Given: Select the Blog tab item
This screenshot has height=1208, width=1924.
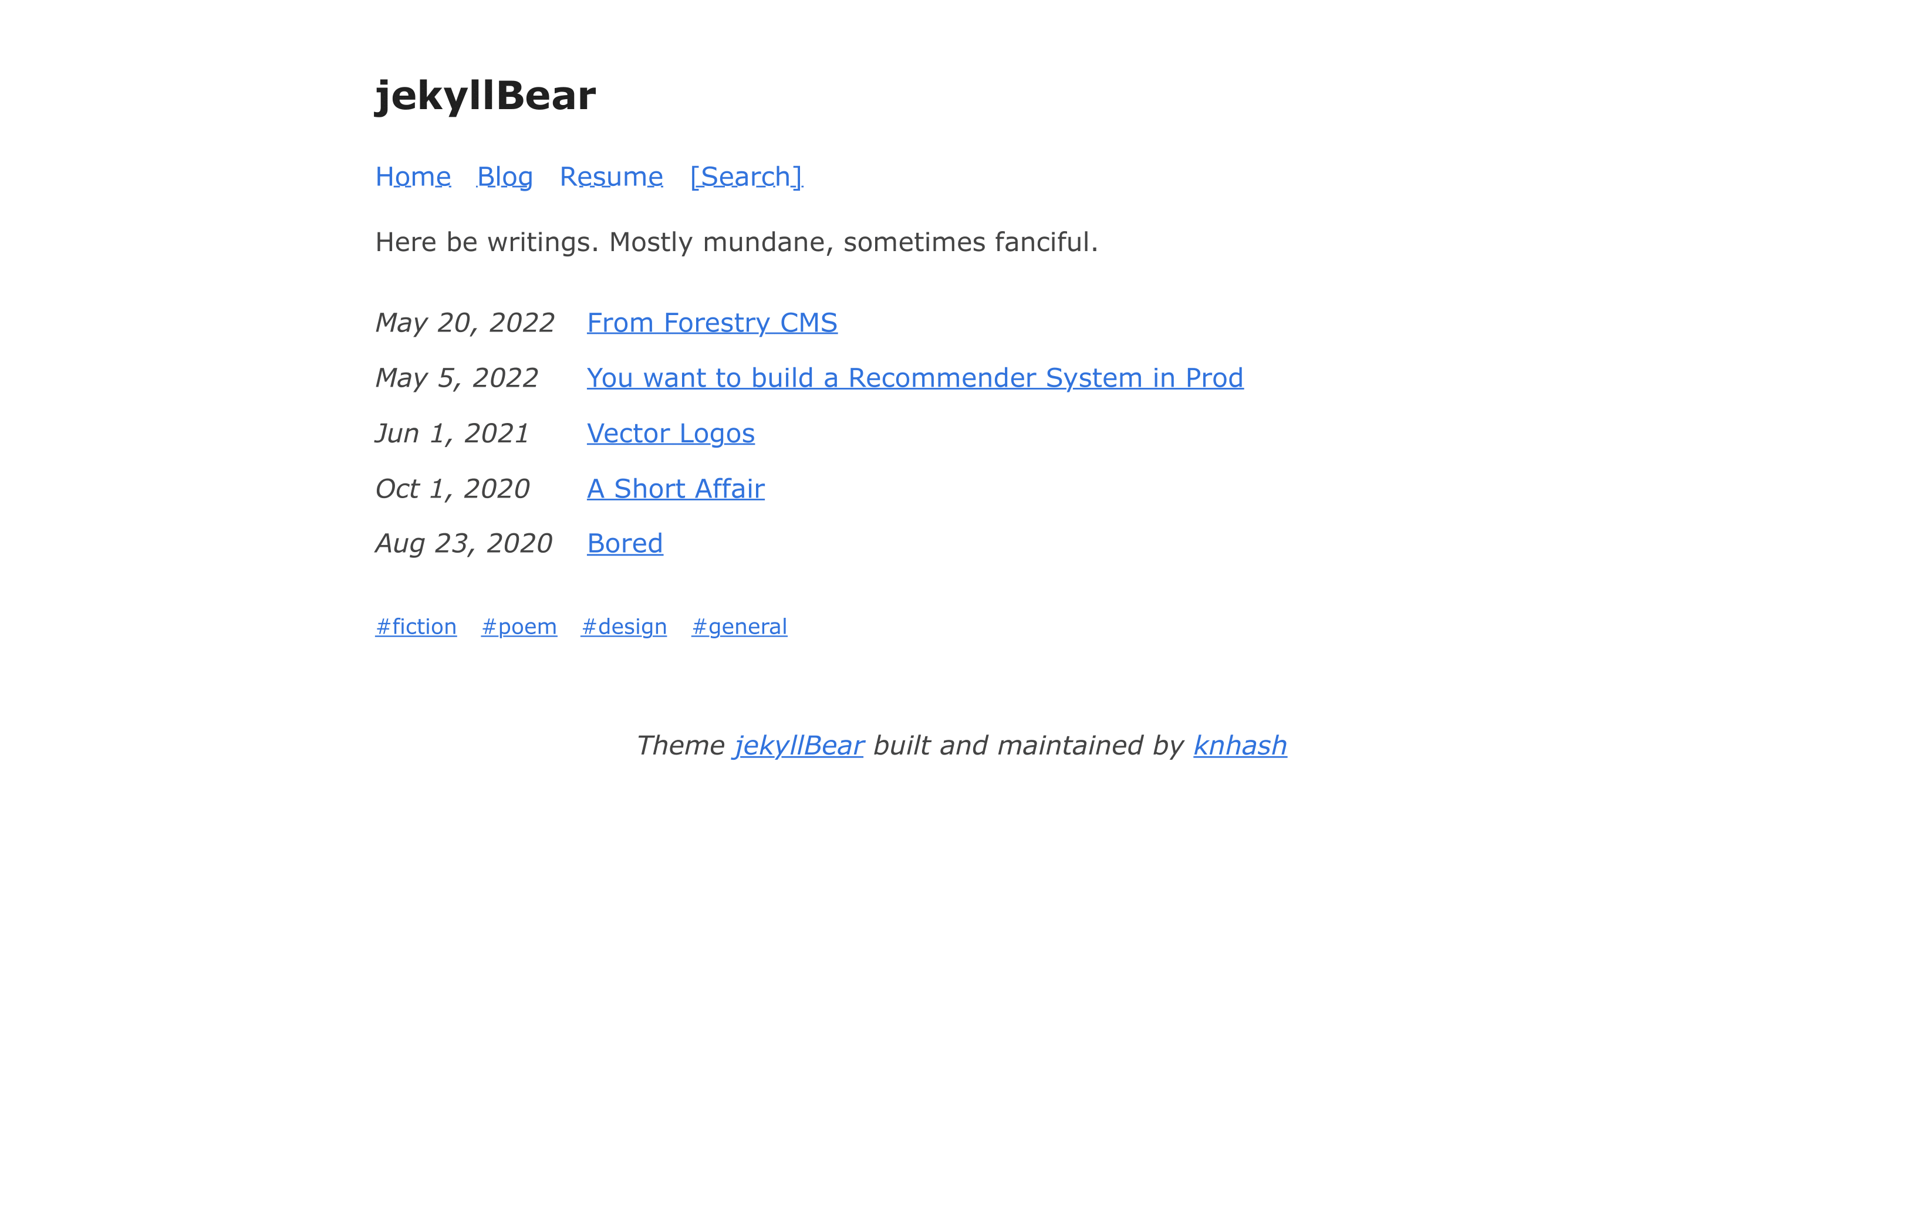Looking at the screenshot, I should click(504, 175).
